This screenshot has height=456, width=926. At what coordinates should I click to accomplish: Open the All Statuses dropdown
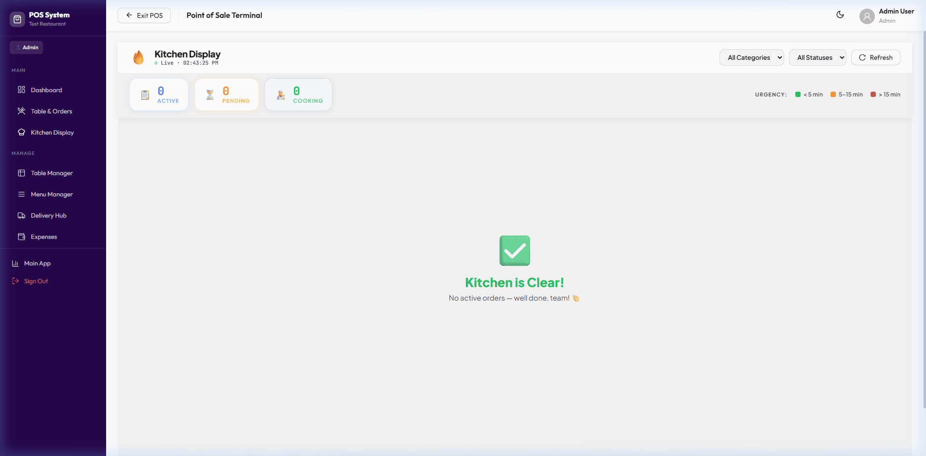point(817,57)
